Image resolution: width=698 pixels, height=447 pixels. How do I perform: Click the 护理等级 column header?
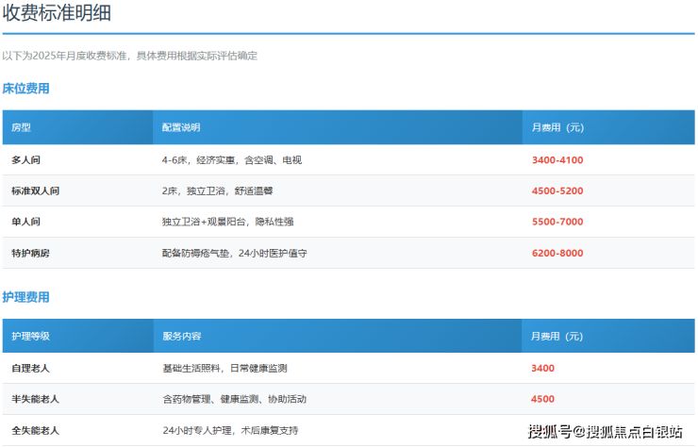[30, 336]
